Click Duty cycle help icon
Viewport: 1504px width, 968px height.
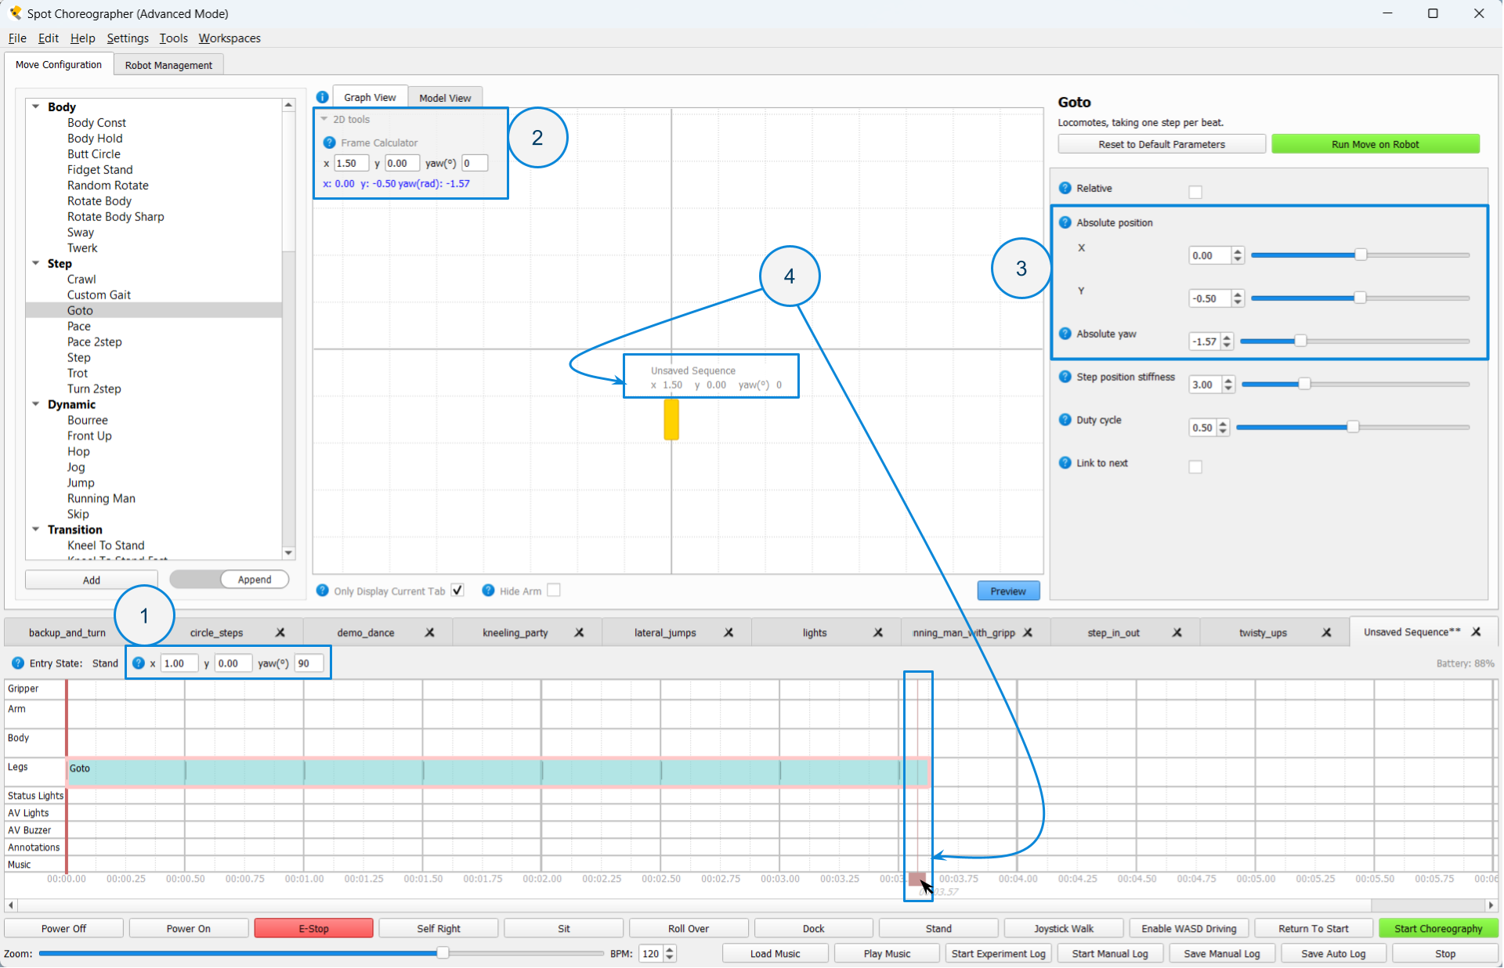click(x=1065, y=420)
